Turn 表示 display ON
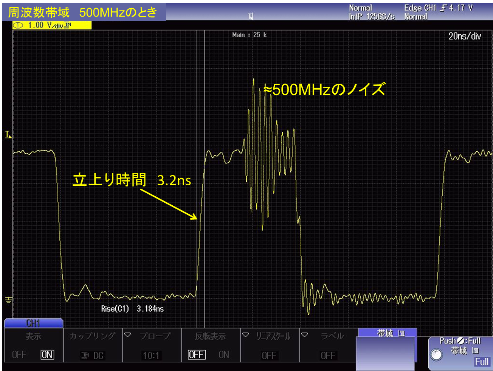This screenshot has width=493, height=371. pos(47,355)
